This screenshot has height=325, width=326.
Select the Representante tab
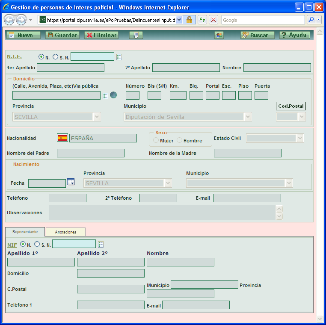coord(25,231)
